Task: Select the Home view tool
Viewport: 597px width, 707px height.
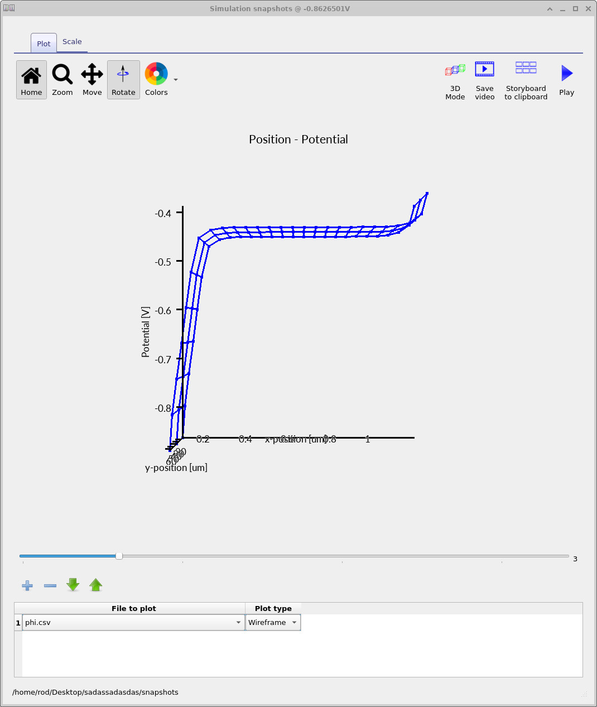Action: [31, 79]
